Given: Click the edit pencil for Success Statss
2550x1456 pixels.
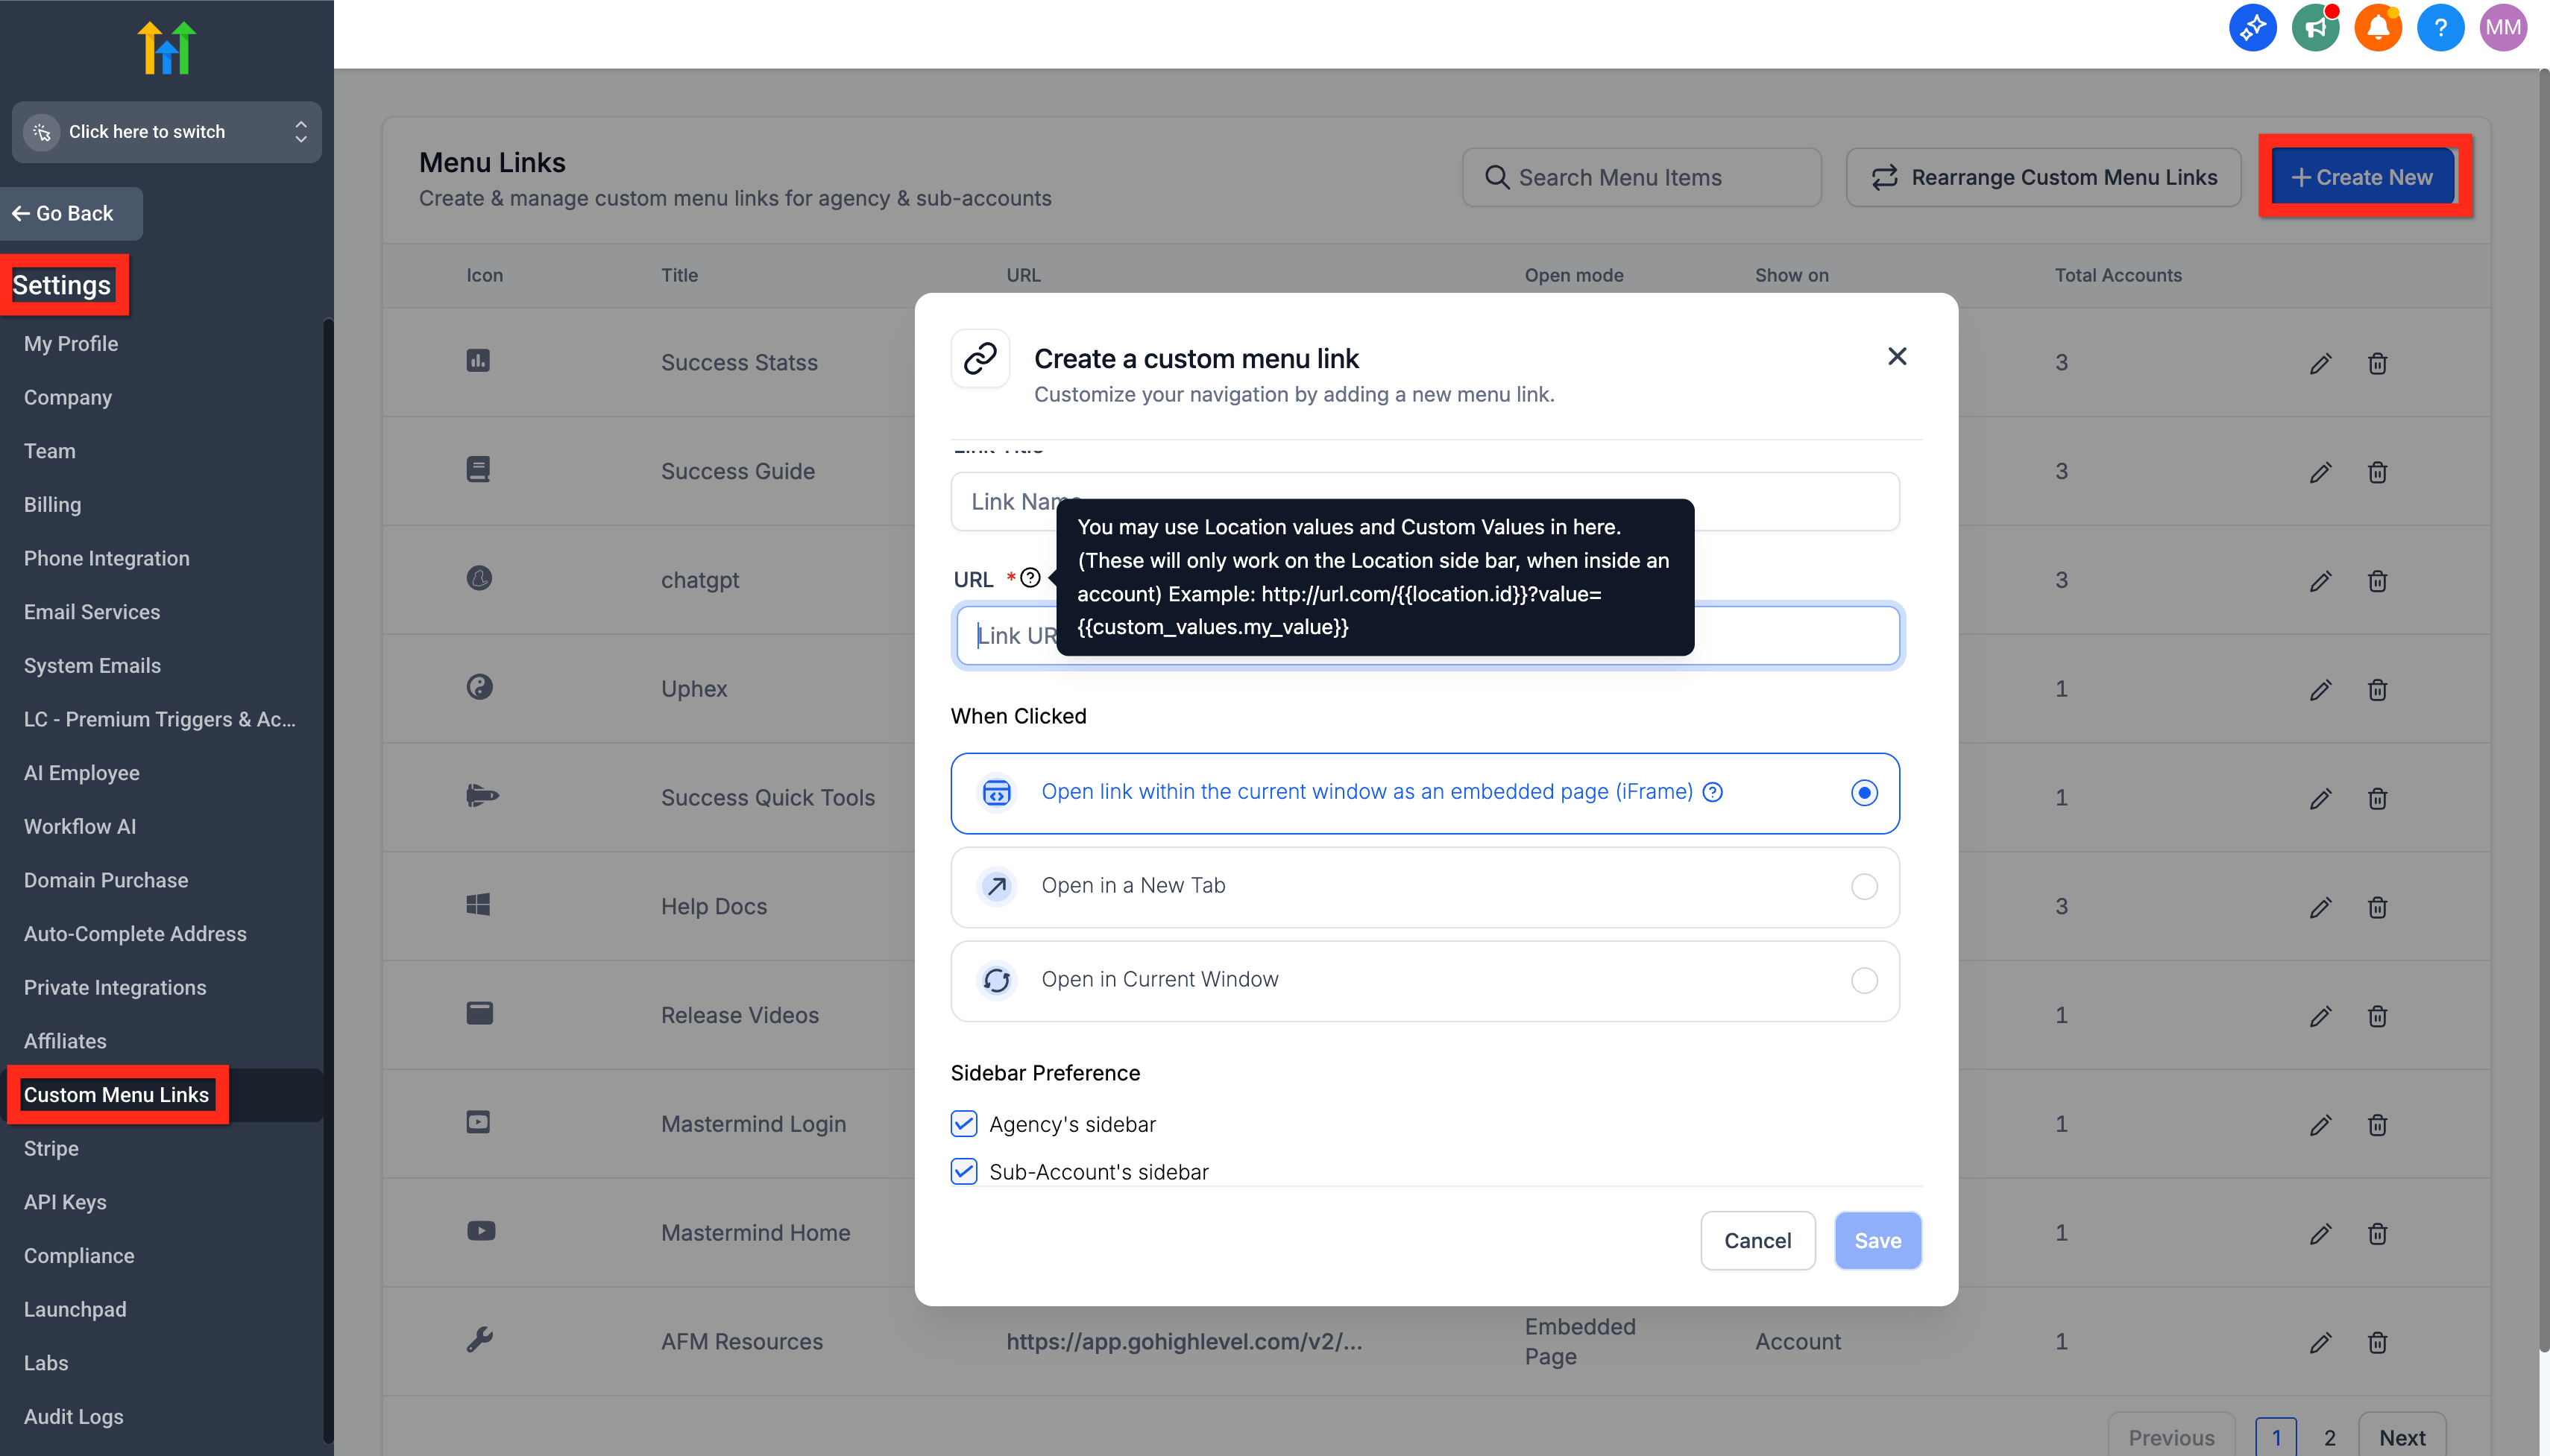Looking at the screenshot, I should pos(2320,364).
